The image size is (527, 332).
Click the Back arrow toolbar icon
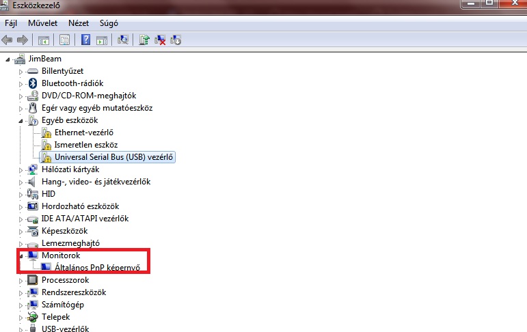[x=7, y=40]
